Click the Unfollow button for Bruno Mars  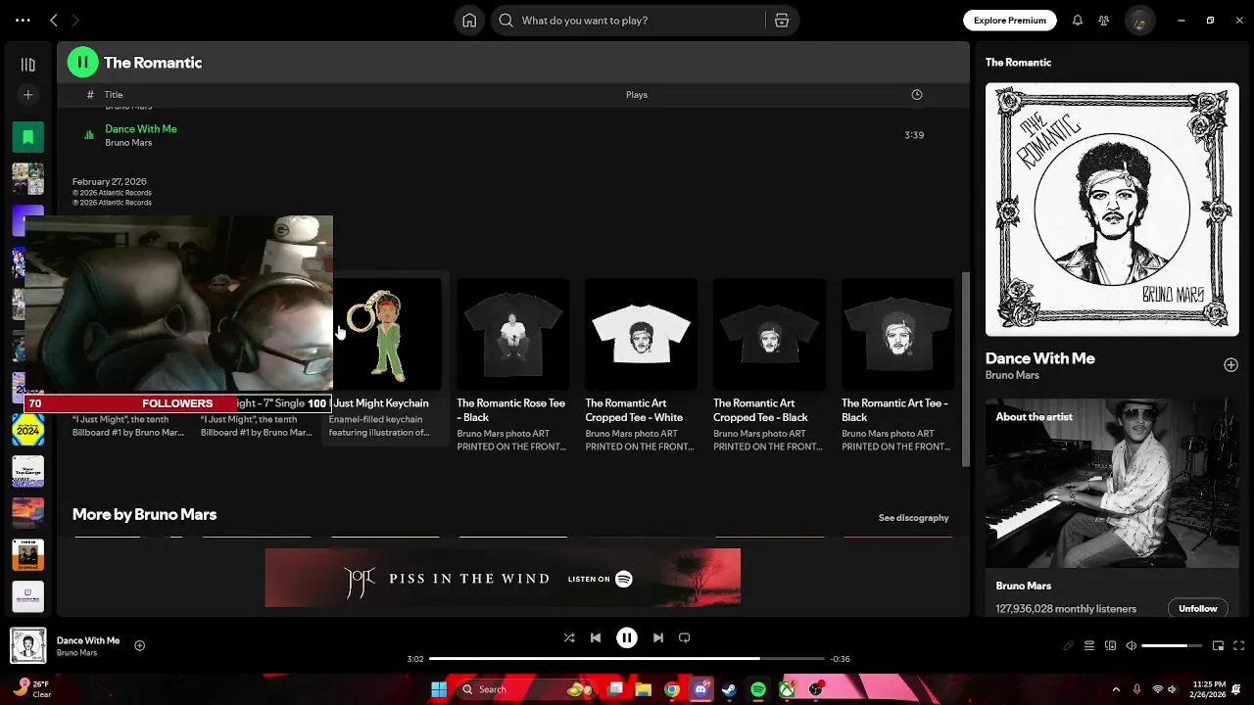(1197, 608)
